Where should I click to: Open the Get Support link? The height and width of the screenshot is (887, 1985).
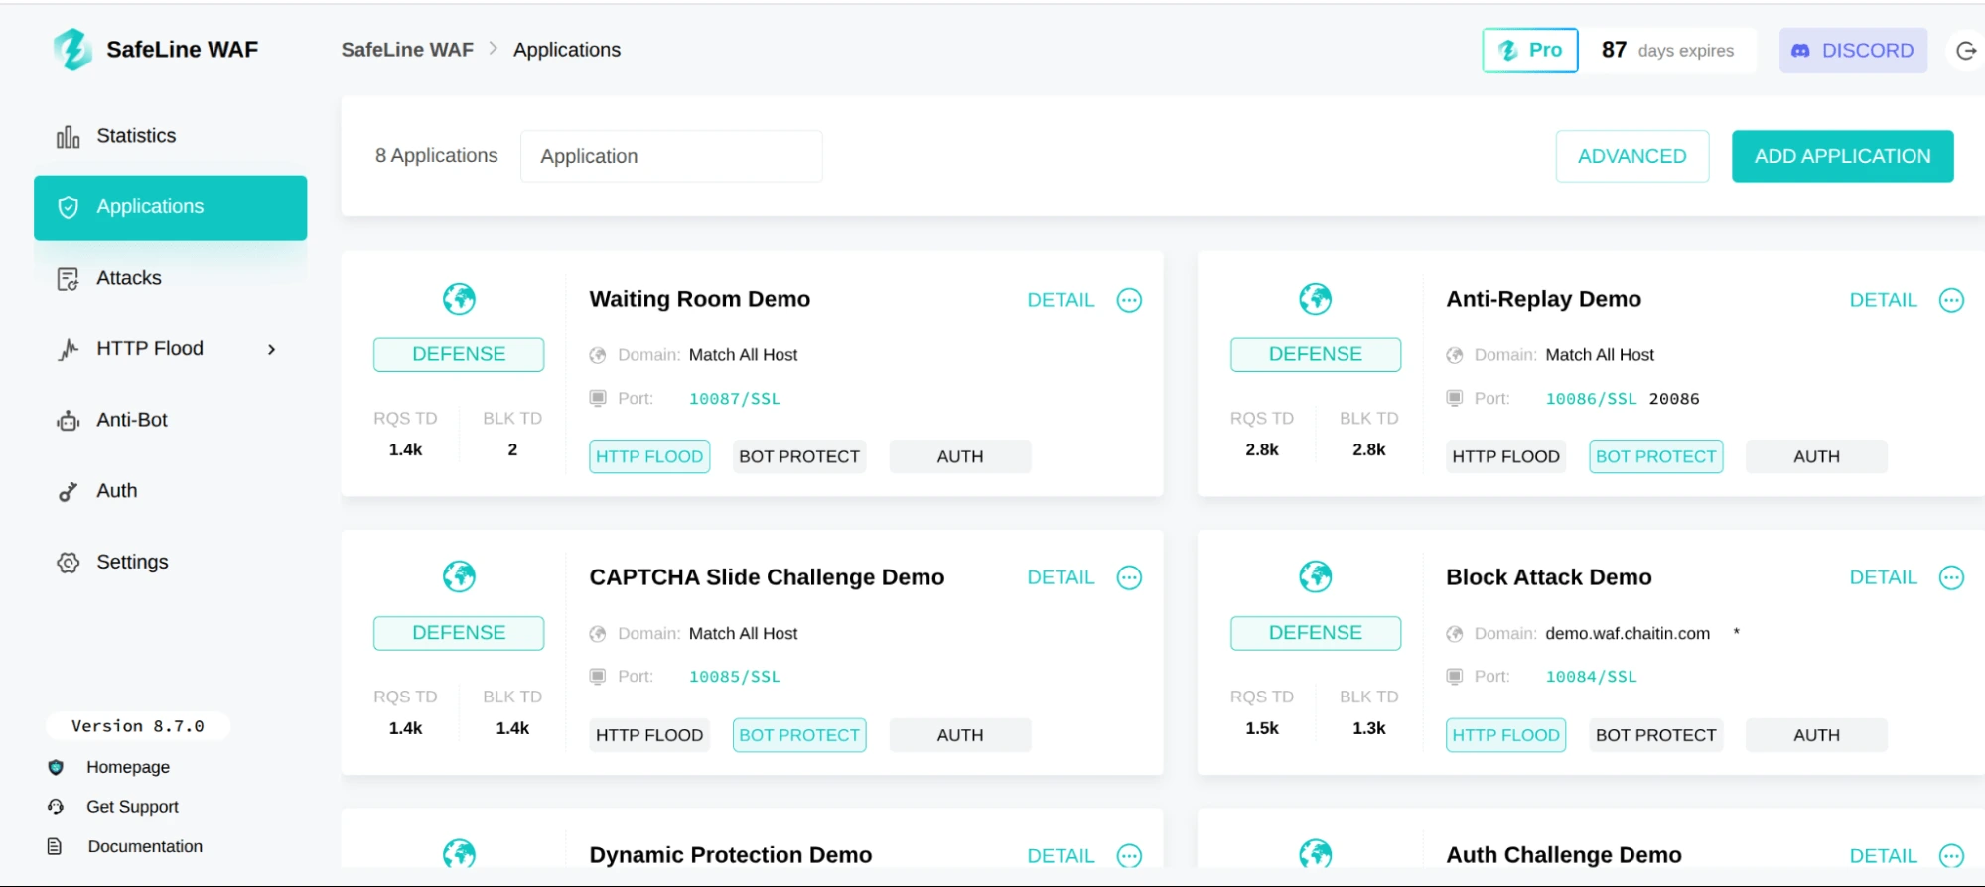point(132,807)
